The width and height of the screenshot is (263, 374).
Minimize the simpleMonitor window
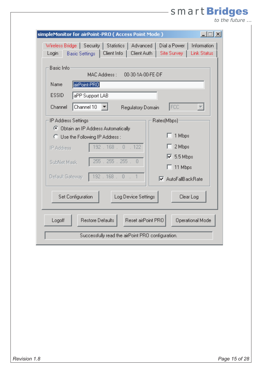point(203,34)
